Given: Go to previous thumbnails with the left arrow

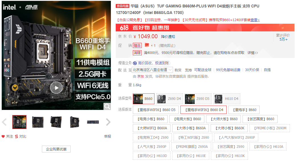Looking at the screenshot, I should (x=4, y=122).
